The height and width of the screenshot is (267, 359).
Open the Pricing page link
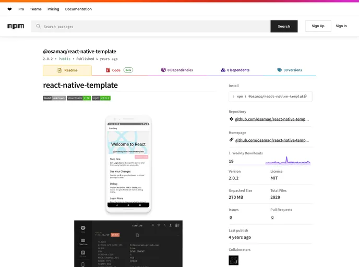tap(53, 9)
